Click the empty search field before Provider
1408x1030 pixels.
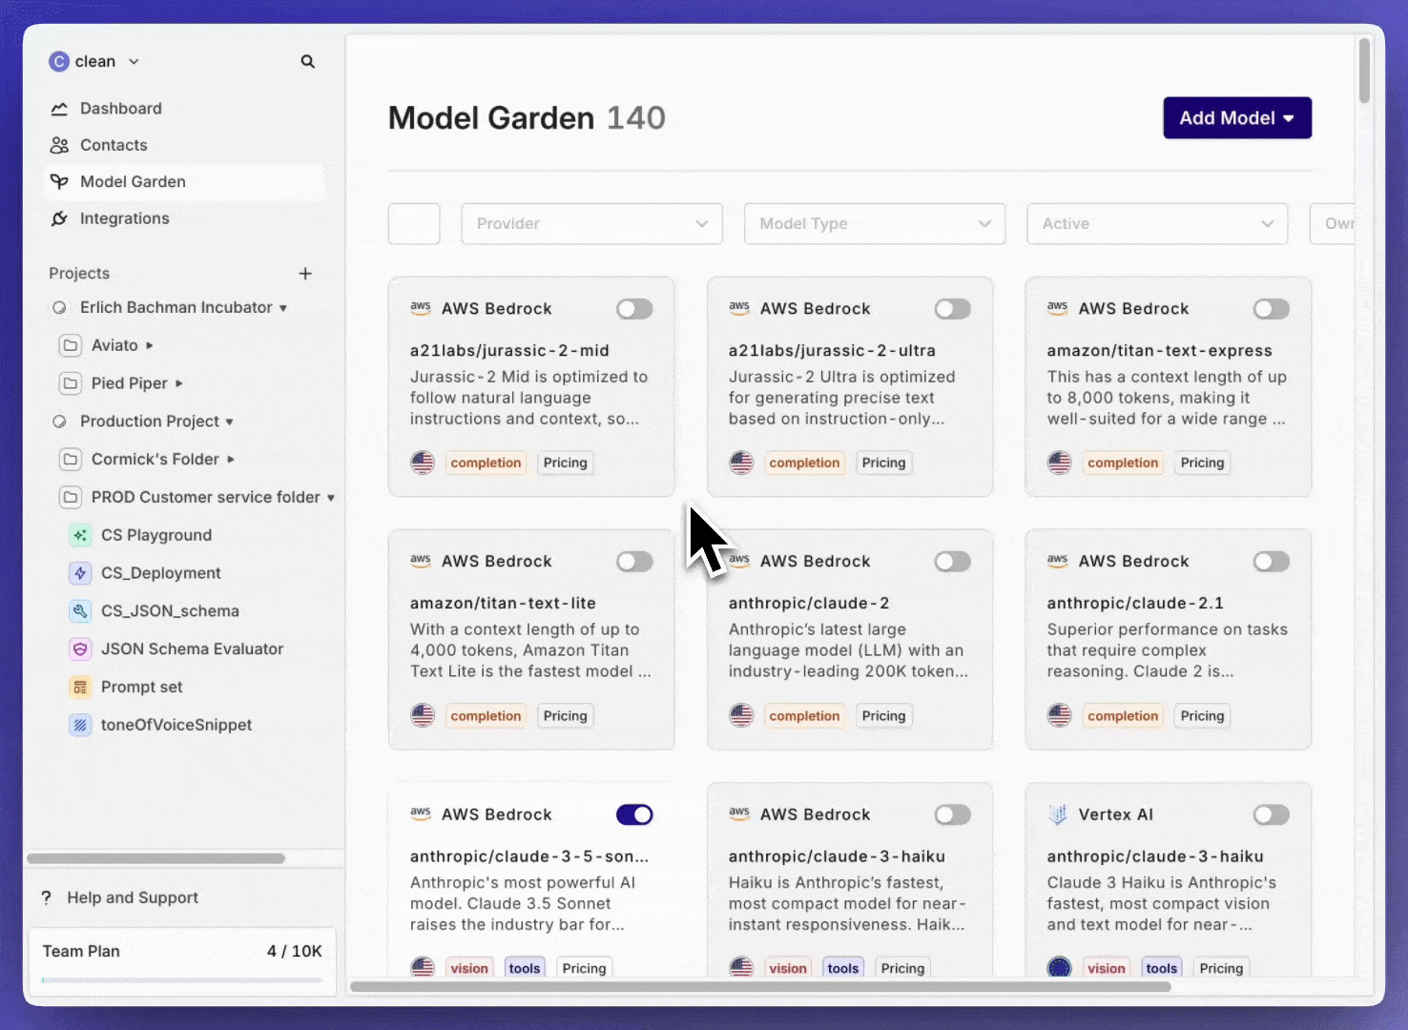pyautogui.click(x=414, y=223)
